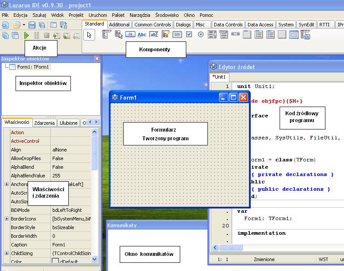Click the Color property clDefault swatch
344x271 pixels.
[x=55, y=261]
